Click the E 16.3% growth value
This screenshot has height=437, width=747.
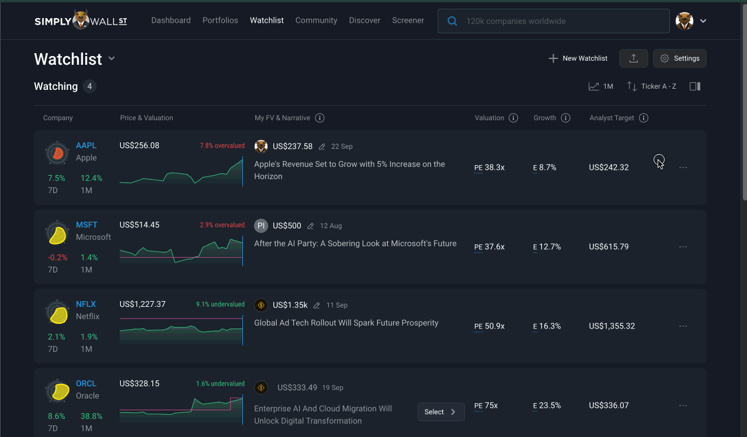(x=547, y=326)
